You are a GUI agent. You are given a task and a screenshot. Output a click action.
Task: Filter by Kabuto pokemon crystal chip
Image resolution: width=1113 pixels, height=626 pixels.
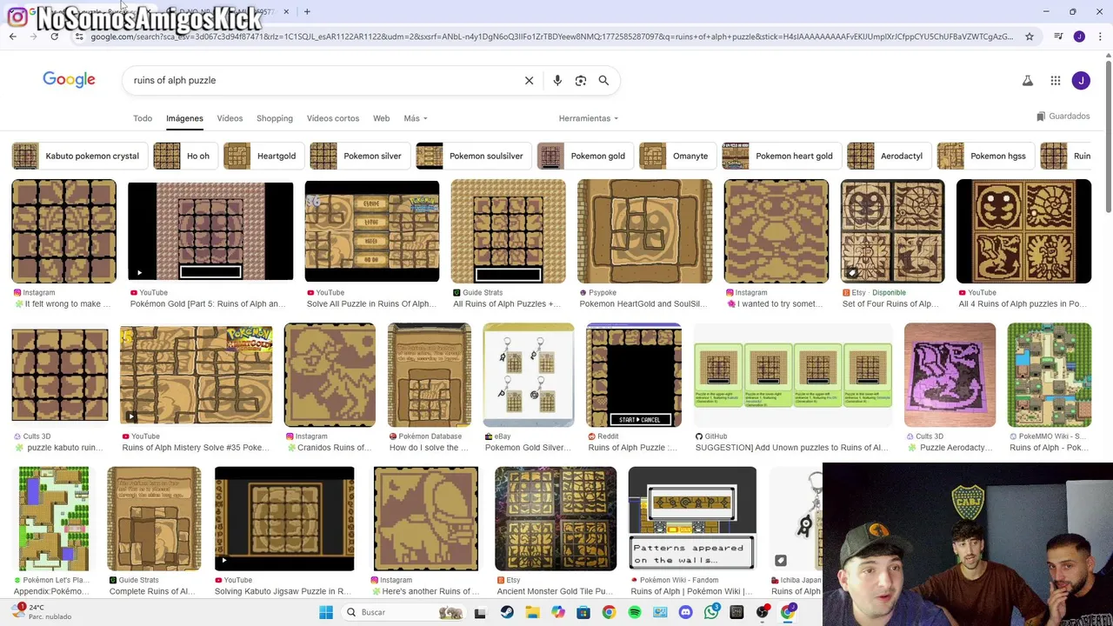(x=78, y=156)
